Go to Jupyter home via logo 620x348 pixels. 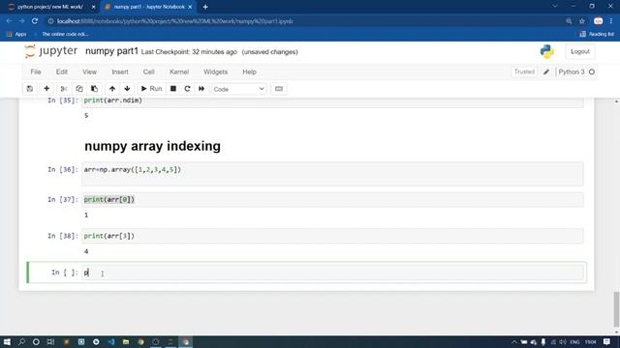(x=51, y=51)
